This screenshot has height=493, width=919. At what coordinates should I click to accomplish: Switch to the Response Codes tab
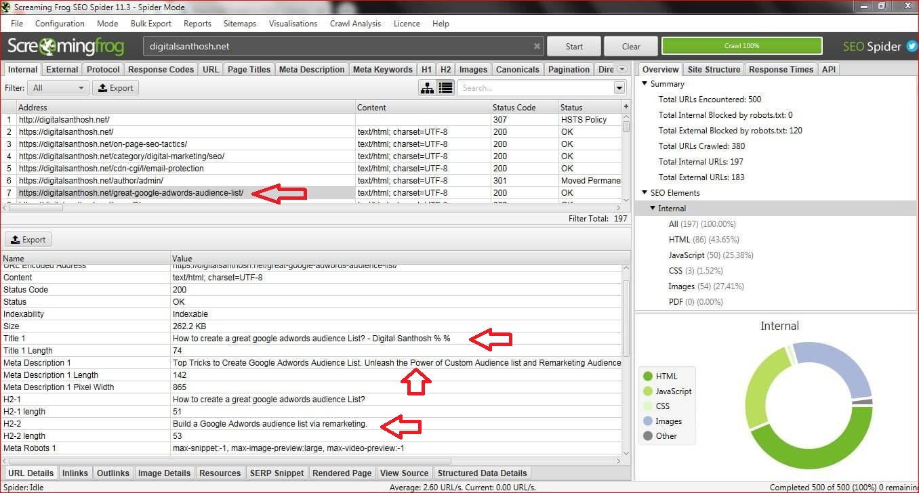(x=161, y=70)
